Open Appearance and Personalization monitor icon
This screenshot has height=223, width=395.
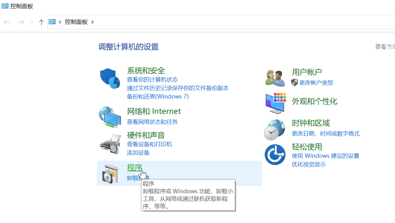click(x=275, y=103)
